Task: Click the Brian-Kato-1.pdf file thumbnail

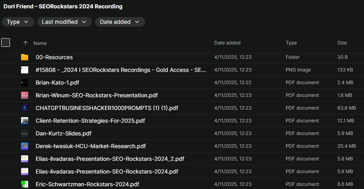Action: point(25,83)
